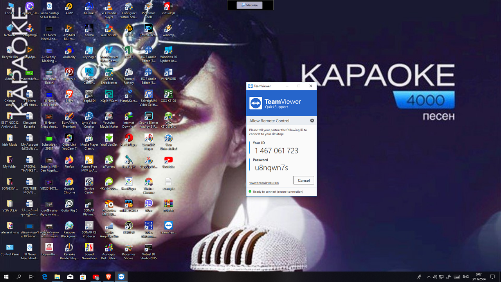
Task: Open the Start menu
Action: (x=5, y=277)
